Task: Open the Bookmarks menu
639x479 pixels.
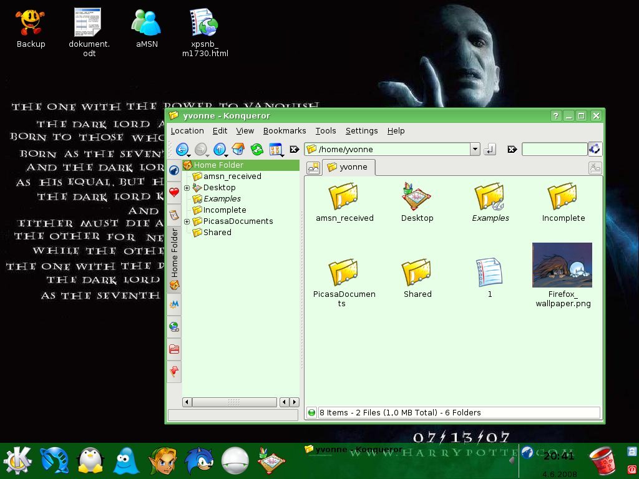Action: click(285, 131)
